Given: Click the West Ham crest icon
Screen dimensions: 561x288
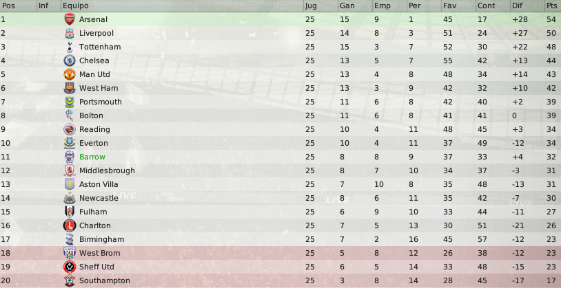Looking at the screenshot, I should pyautogui.click(x=70, y=88).
